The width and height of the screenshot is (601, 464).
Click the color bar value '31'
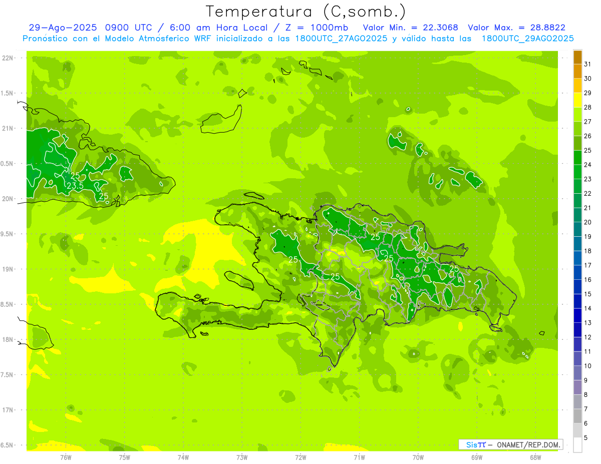tap(588, 64)
